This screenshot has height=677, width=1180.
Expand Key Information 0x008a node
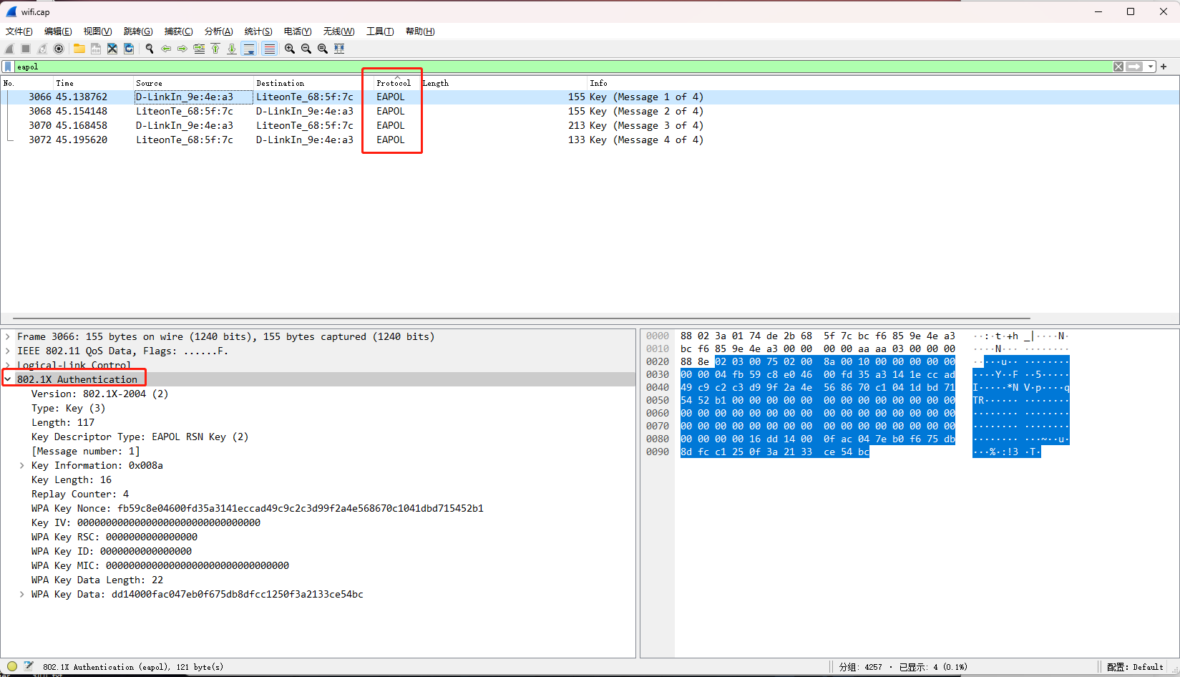[22, 465]
